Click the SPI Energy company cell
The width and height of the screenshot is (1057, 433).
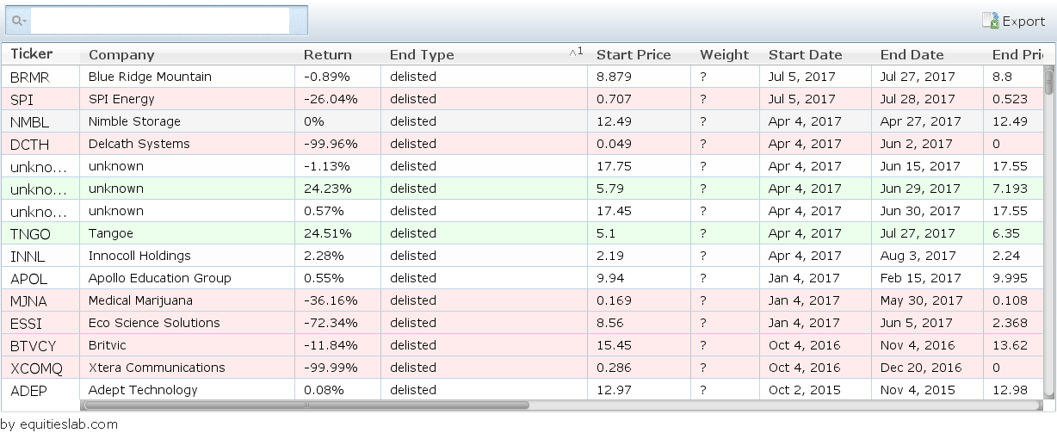point(187,99)
